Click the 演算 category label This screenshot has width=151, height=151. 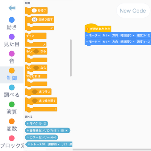(x=12, y=112)
